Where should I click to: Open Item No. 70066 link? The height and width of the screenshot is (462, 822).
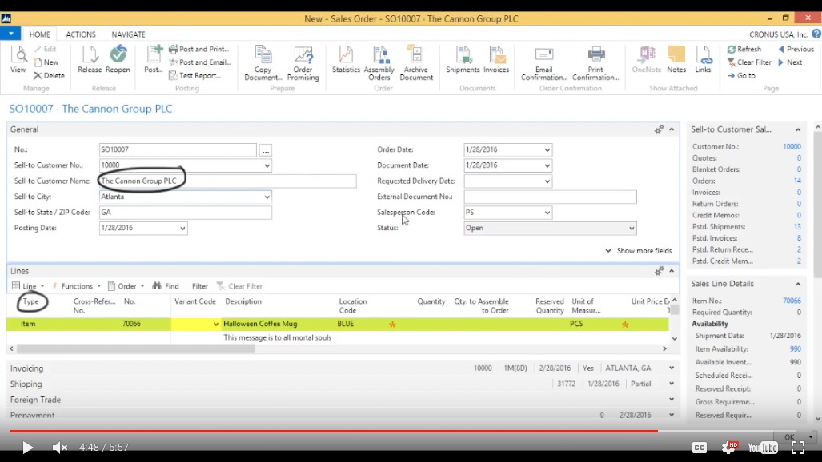point(792,301)
